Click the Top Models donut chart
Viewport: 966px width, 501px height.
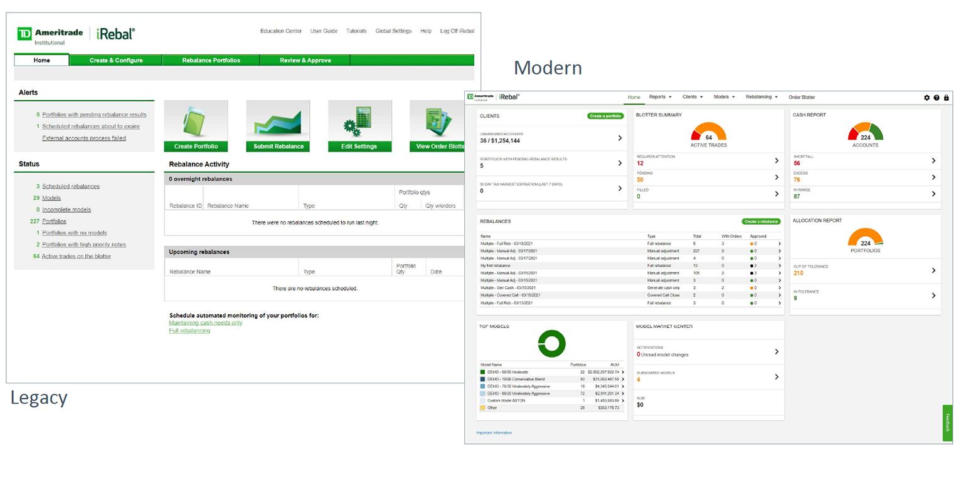551,343
